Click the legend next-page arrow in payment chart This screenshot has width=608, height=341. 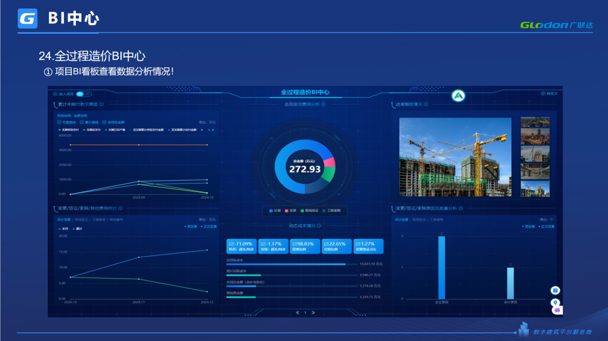(213, 130)
